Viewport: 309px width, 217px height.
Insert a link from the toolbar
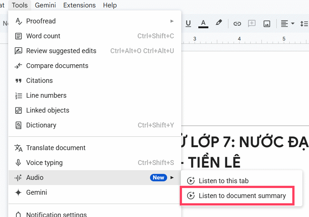237,24
